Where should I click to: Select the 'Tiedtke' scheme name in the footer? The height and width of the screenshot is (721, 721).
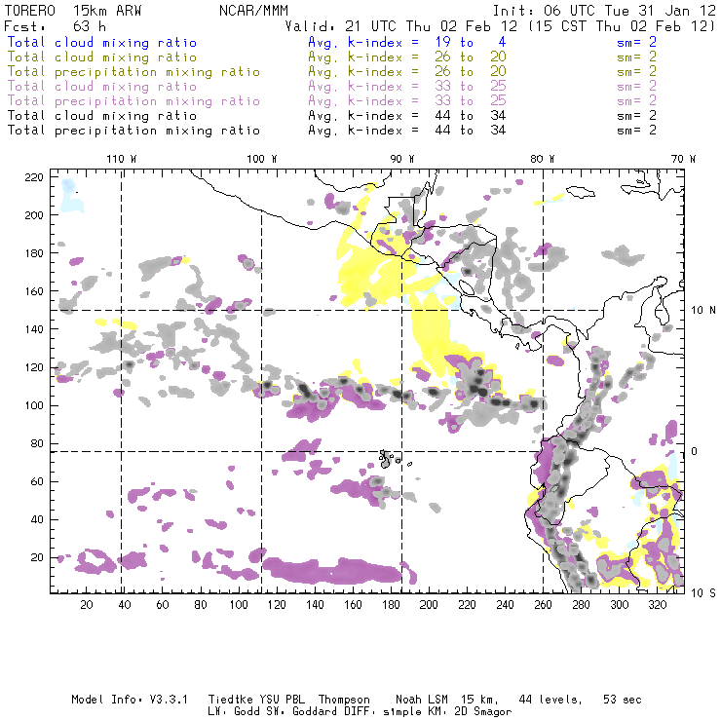pyautogui.click(x=230, y=700)
